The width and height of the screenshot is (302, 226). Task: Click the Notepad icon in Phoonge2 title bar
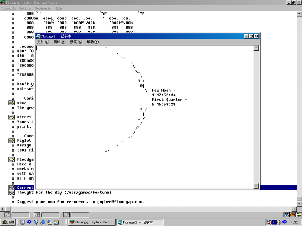click(38, 36)
